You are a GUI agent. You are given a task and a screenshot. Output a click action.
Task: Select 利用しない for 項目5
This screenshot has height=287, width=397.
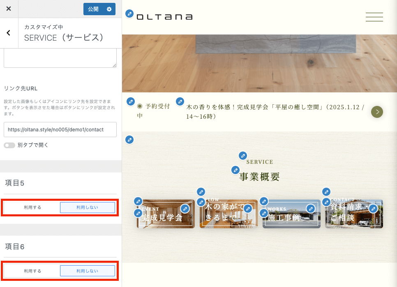88,207
